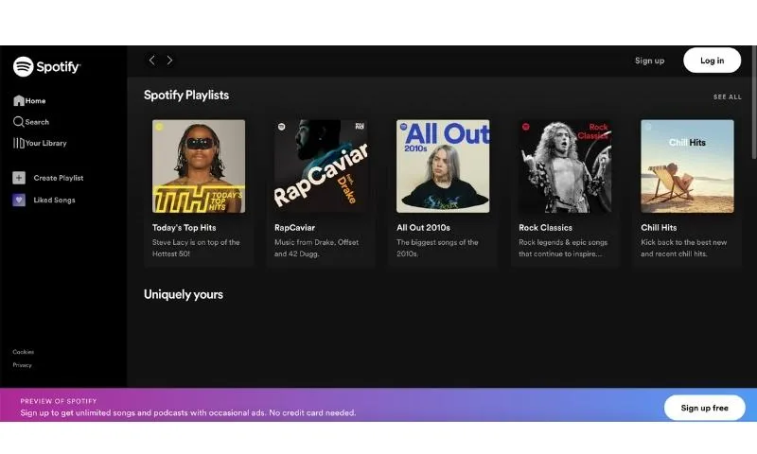Screen dimensions: 757x454
Task: Click the Uniquely yours section heading
Action: point(184,294)
